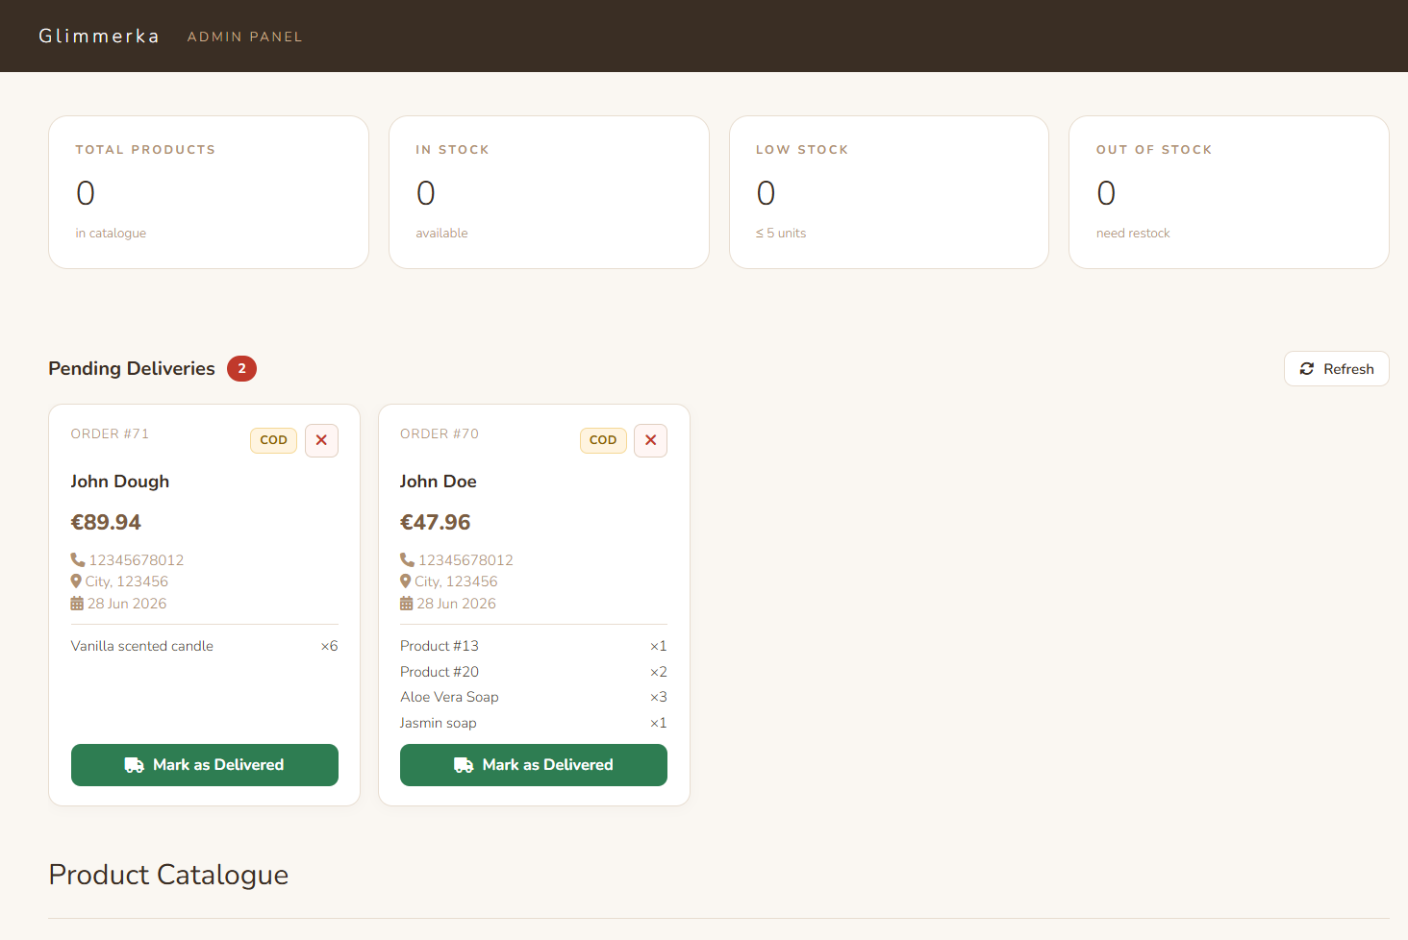This screenshot has width=1408, height=940.
Task: Open the Total Products stat card
Action: click(209, 192)
